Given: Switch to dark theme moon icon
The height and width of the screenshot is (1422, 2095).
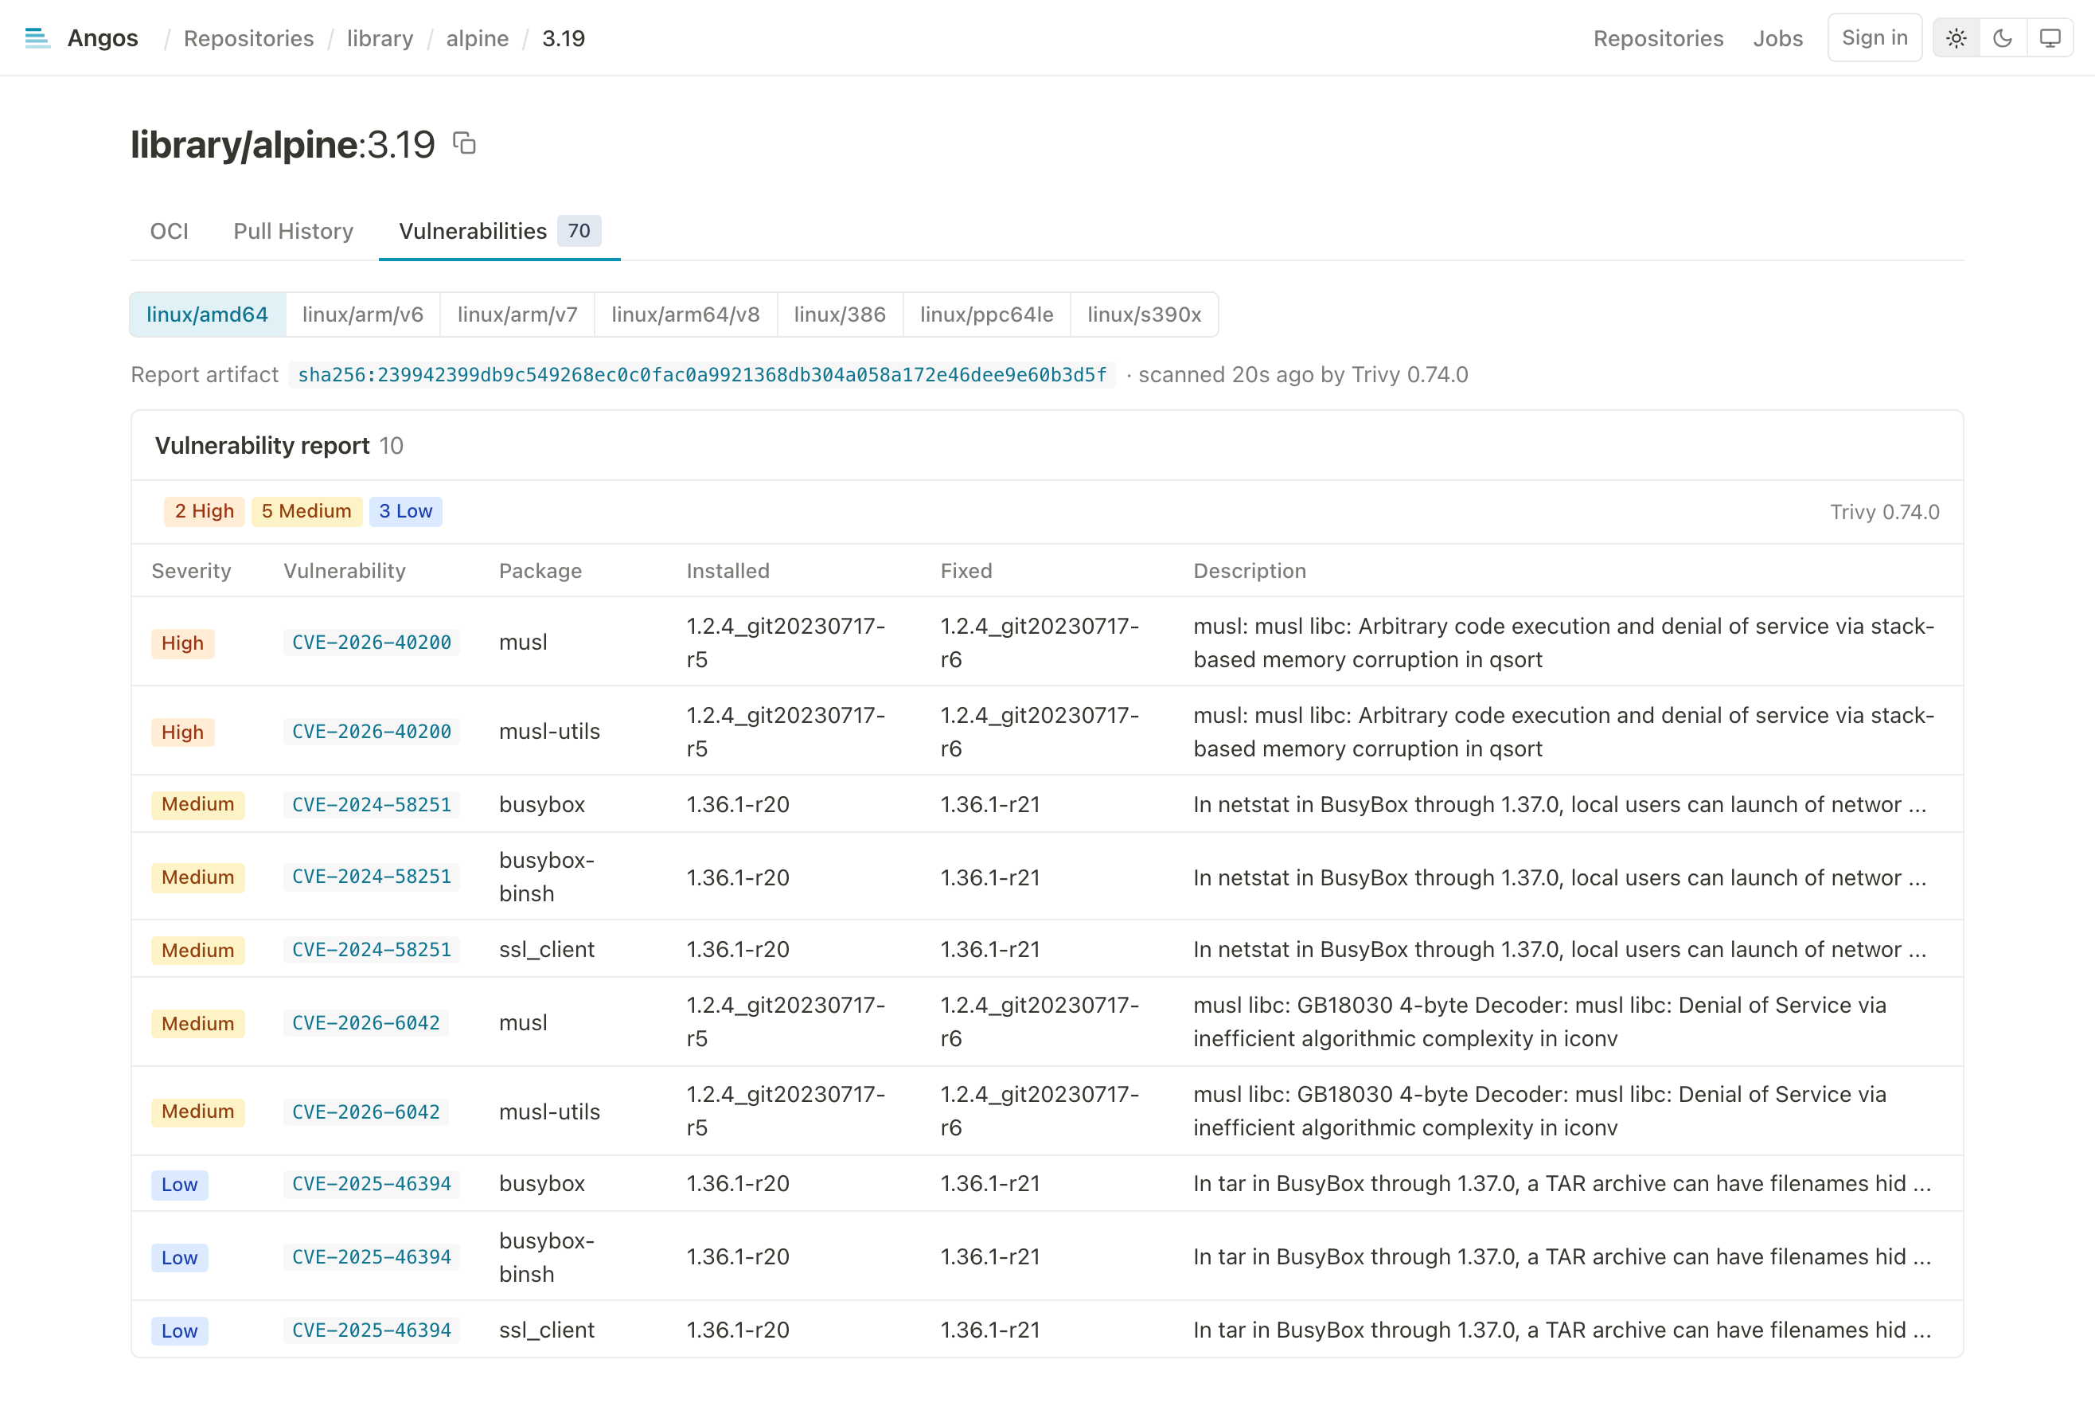Looking at the screenshot, I should coord(2003,38).
